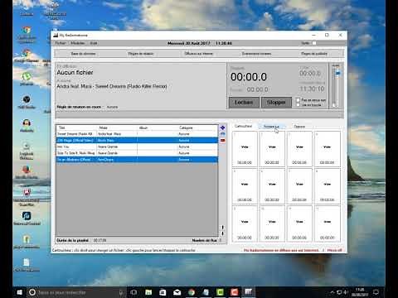The image size is (398, 298).
Task: Click the Stopper button
Action: (x=276, y=103)
